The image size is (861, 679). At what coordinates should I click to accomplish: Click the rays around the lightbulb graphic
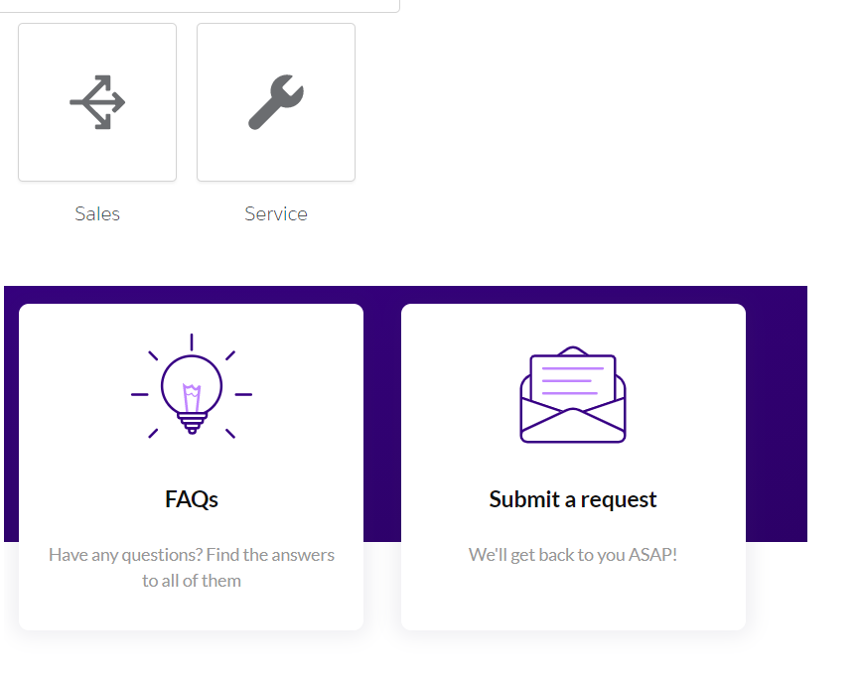pos(152,354)
